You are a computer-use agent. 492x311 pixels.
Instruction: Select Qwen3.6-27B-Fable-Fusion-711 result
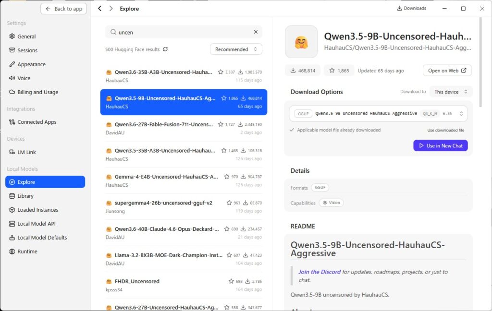point(184,128)
